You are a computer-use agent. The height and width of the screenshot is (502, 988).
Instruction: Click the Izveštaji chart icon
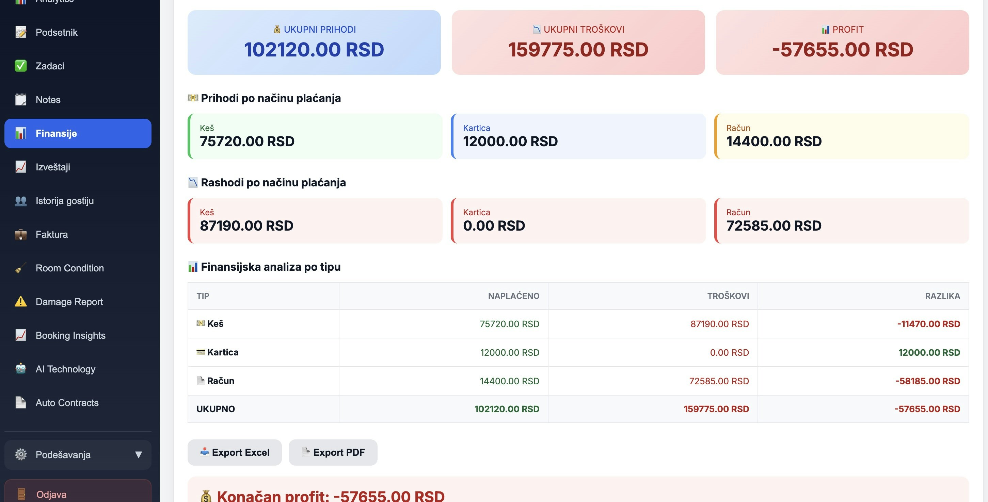click(x=21, y=167)
